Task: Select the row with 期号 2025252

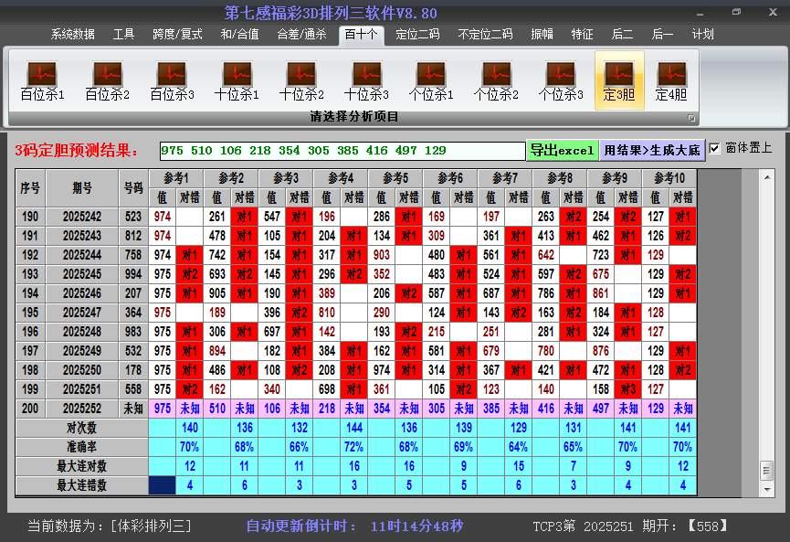Action: click(356, 409)
